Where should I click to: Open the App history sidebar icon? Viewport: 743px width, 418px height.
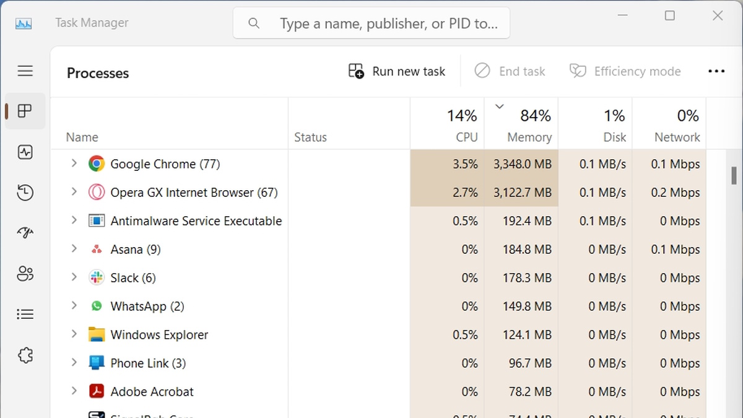click(25, 193)
